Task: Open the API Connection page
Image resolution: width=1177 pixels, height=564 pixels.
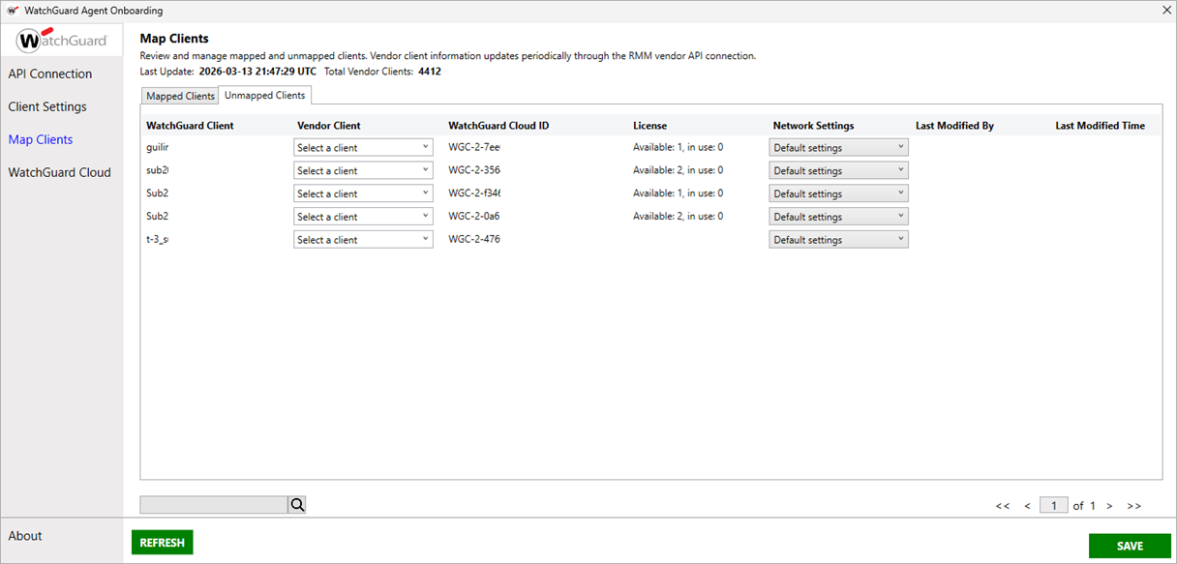Action: tap(50, 74)
